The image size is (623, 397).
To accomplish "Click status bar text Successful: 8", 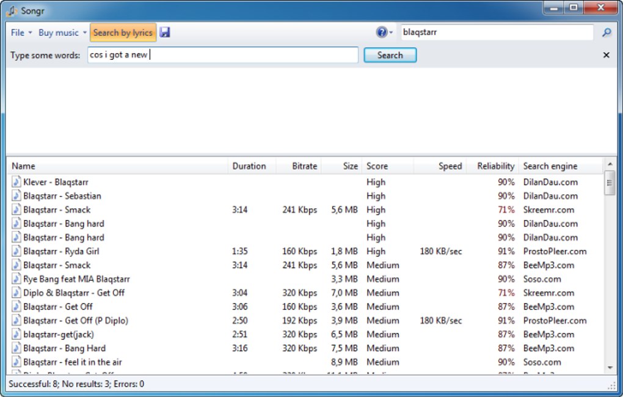I will pos(34,384).
